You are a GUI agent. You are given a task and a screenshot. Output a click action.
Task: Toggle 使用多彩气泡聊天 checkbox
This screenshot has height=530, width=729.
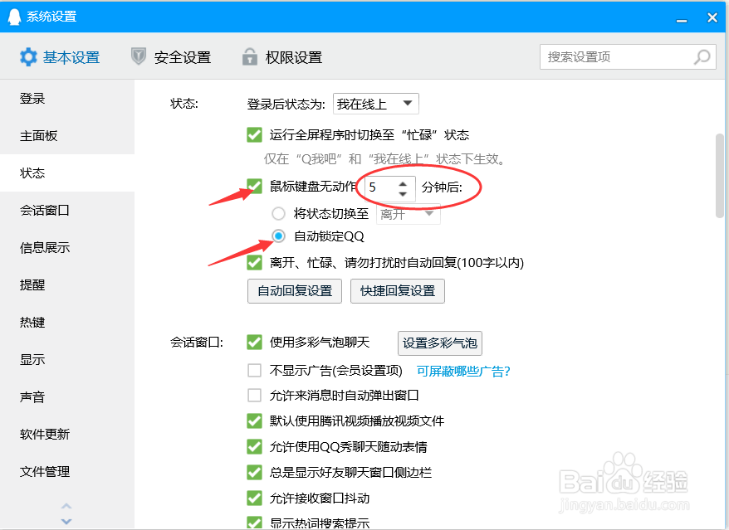pyautogui.click(x=254, y=343)
